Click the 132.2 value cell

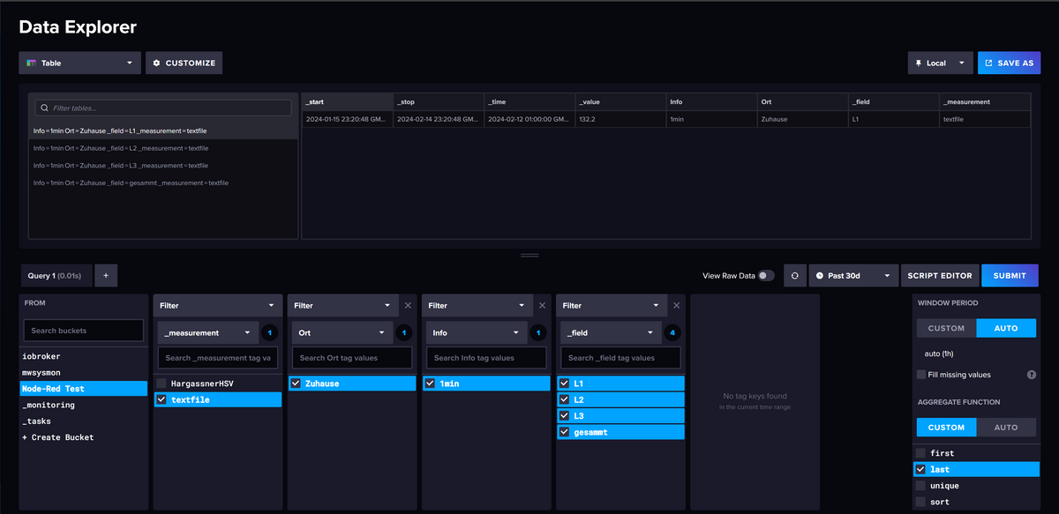[x=620, y=119]
